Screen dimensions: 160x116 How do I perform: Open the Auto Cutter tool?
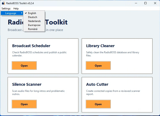tap(98, 104)
